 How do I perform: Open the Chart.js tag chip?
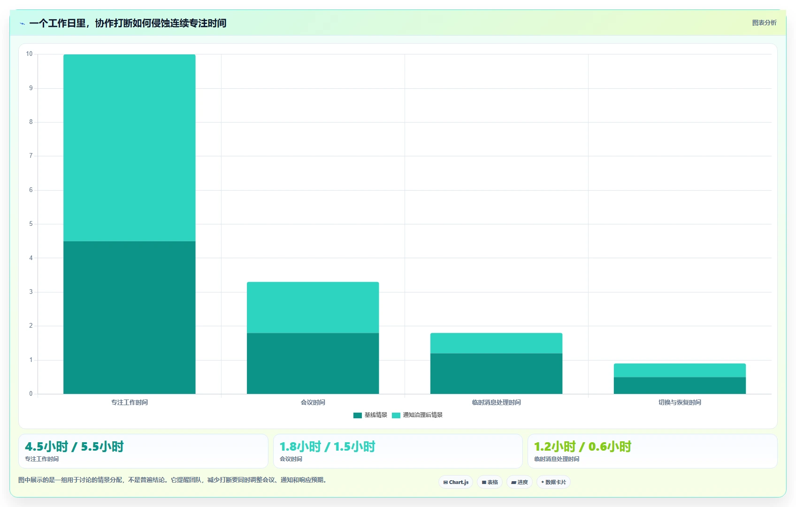[456, 482]
